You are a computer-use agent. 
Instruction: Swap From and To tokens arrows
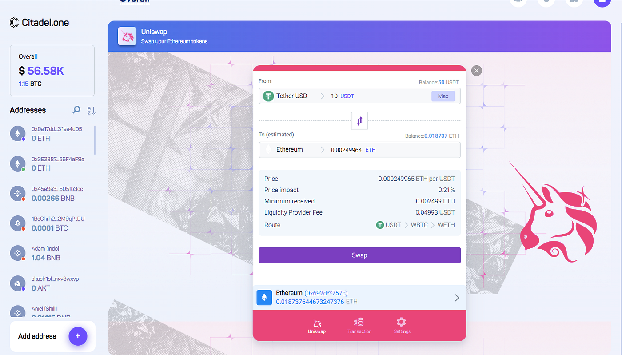click(359, 120)
